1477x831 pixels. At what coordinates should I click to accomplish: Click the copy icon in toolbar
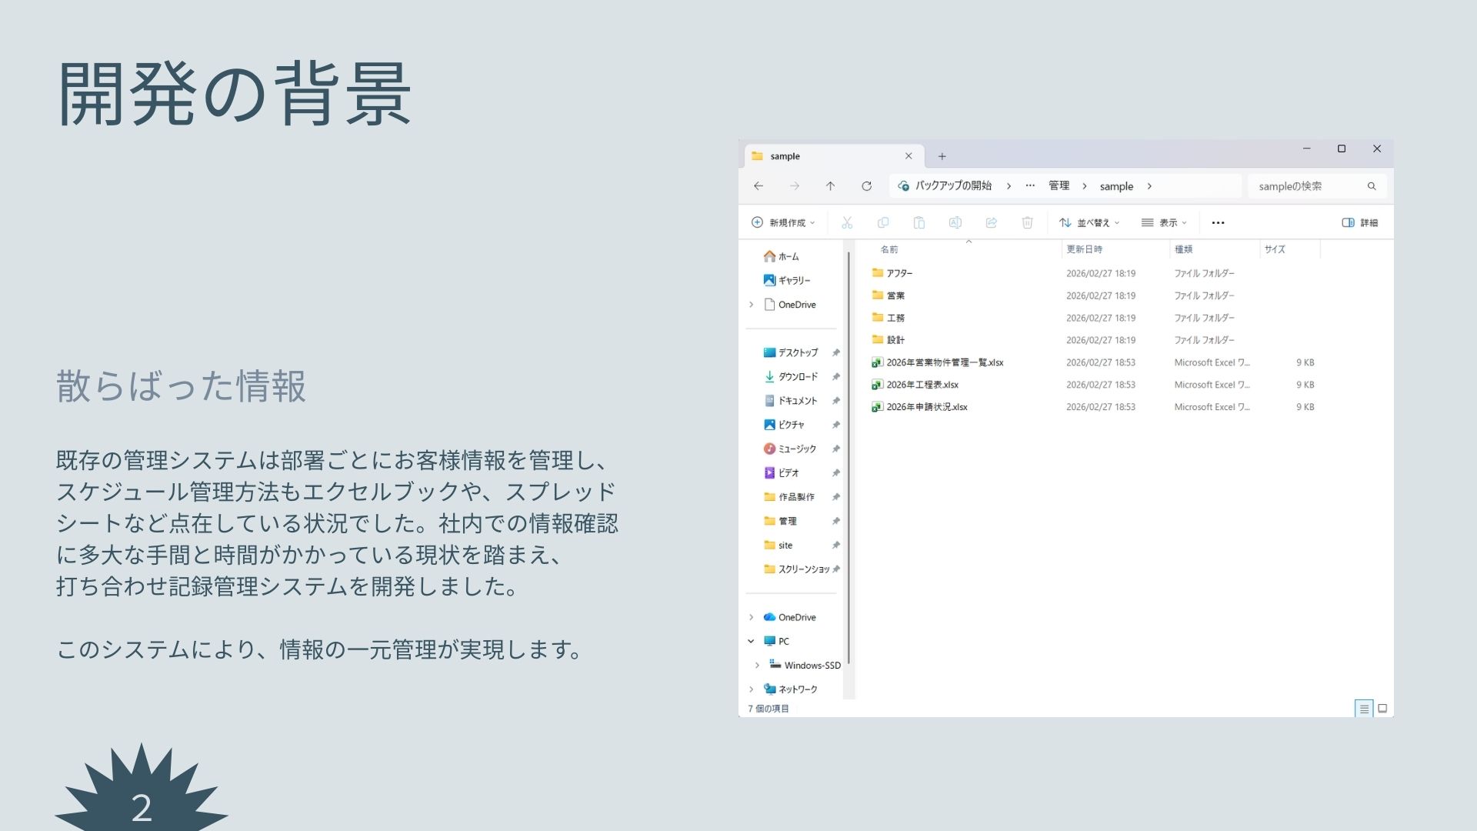point(883,223)
